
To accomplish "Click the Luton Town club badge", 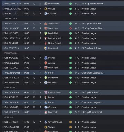I will (x=46, y=4).
